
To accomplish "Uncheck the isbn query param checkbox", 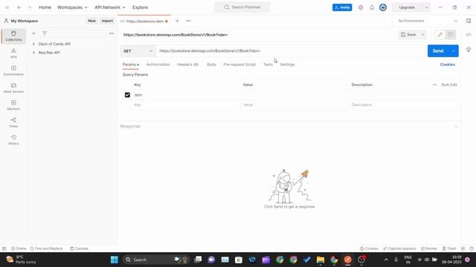I will 127,95.
